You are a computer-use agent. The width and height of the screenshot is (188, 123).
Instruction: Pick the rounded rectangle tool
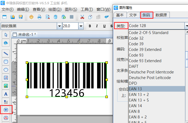coord(6,61)
